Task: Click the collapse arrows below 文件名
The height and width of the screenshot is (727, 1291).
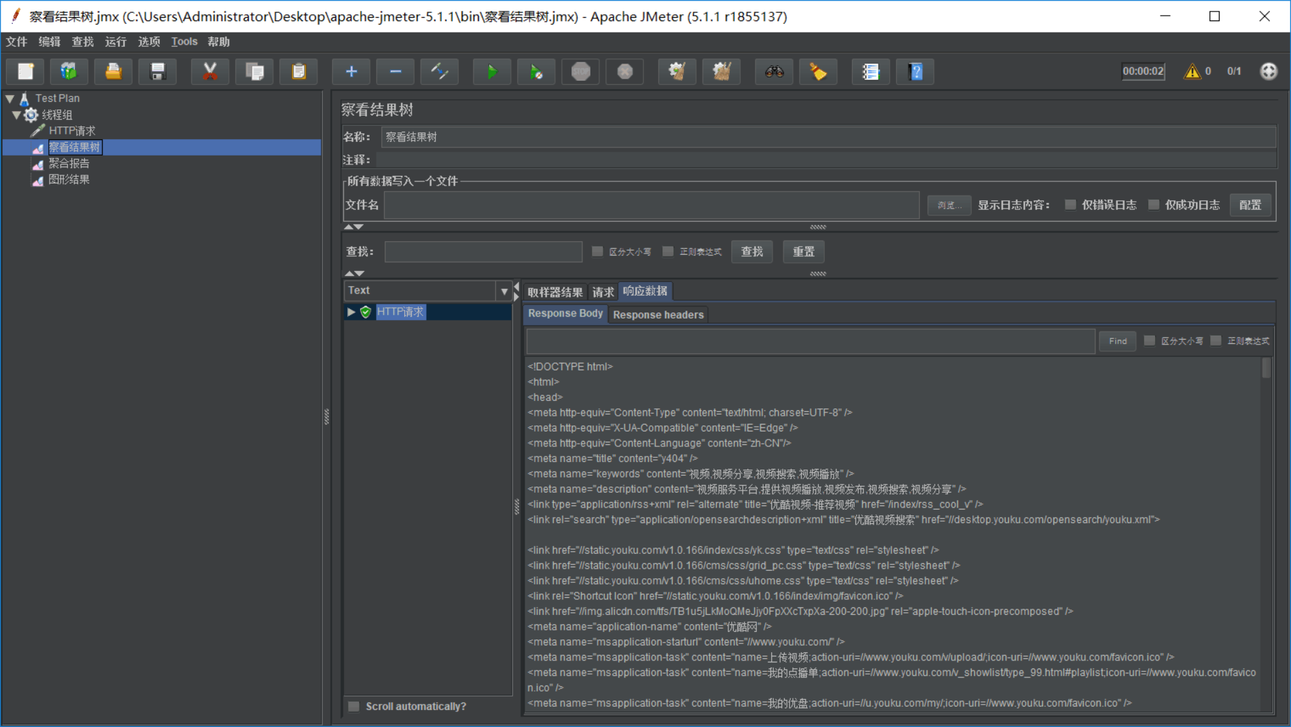Action: pyautogui.click(x=354, y=227)
